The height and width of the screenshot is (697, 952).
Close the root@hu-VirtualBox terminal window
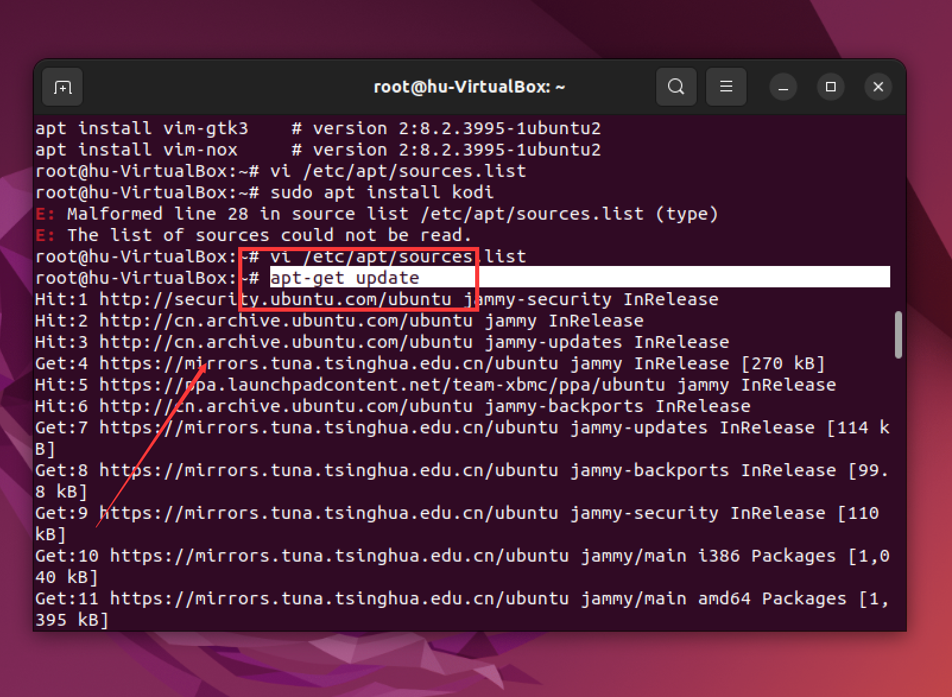click(878, 87)
